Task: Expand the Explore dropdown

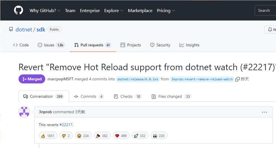Action: coord(114,11)
